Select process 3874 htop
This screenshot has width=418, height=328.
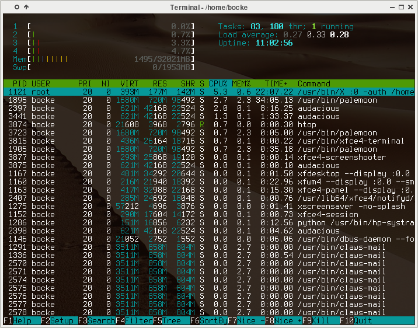pyautogui.click(x=209, y=125)
